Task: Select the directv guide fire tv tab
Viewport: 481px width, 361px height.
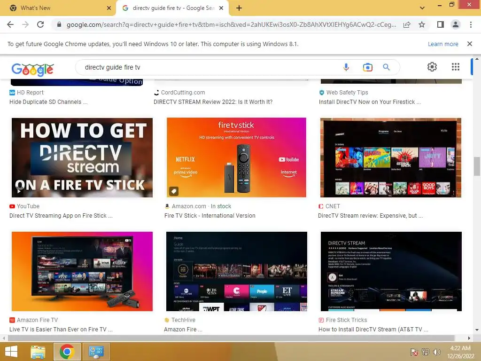Action: tap(172, 8)
